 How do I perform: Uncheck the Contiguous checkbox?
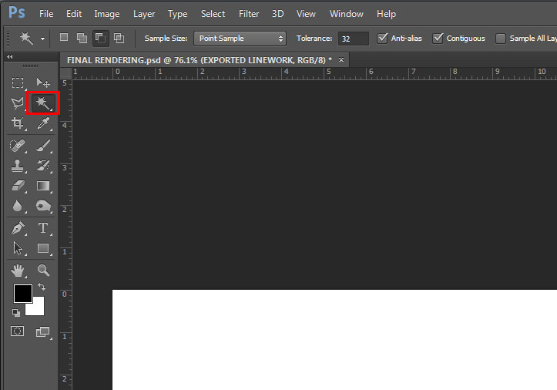click(438, 38)
